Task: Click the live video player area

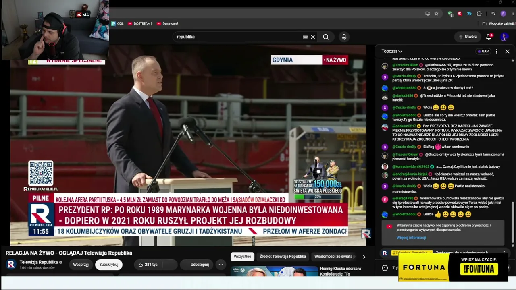Action: [x=188, y=145]
